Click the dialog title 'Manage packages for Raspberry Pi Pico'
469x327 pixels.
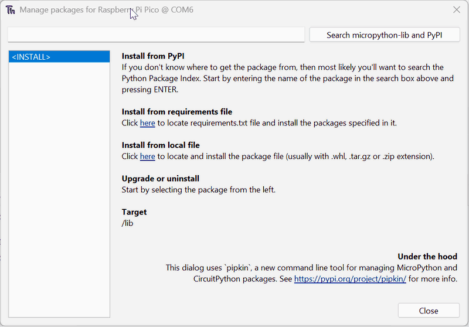[89, 10]
